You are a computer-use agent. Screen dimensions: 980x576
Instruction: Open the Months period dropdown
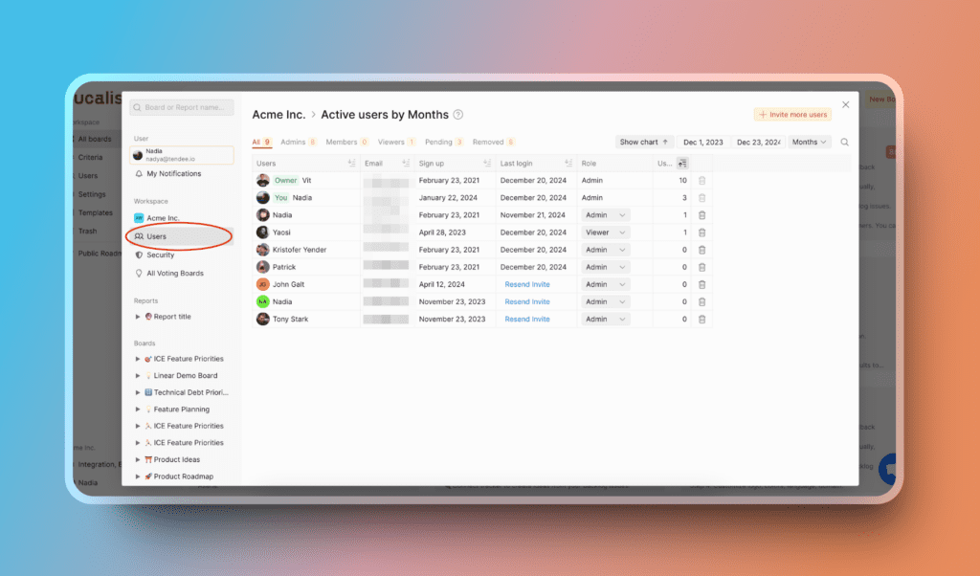click(810, 143)
